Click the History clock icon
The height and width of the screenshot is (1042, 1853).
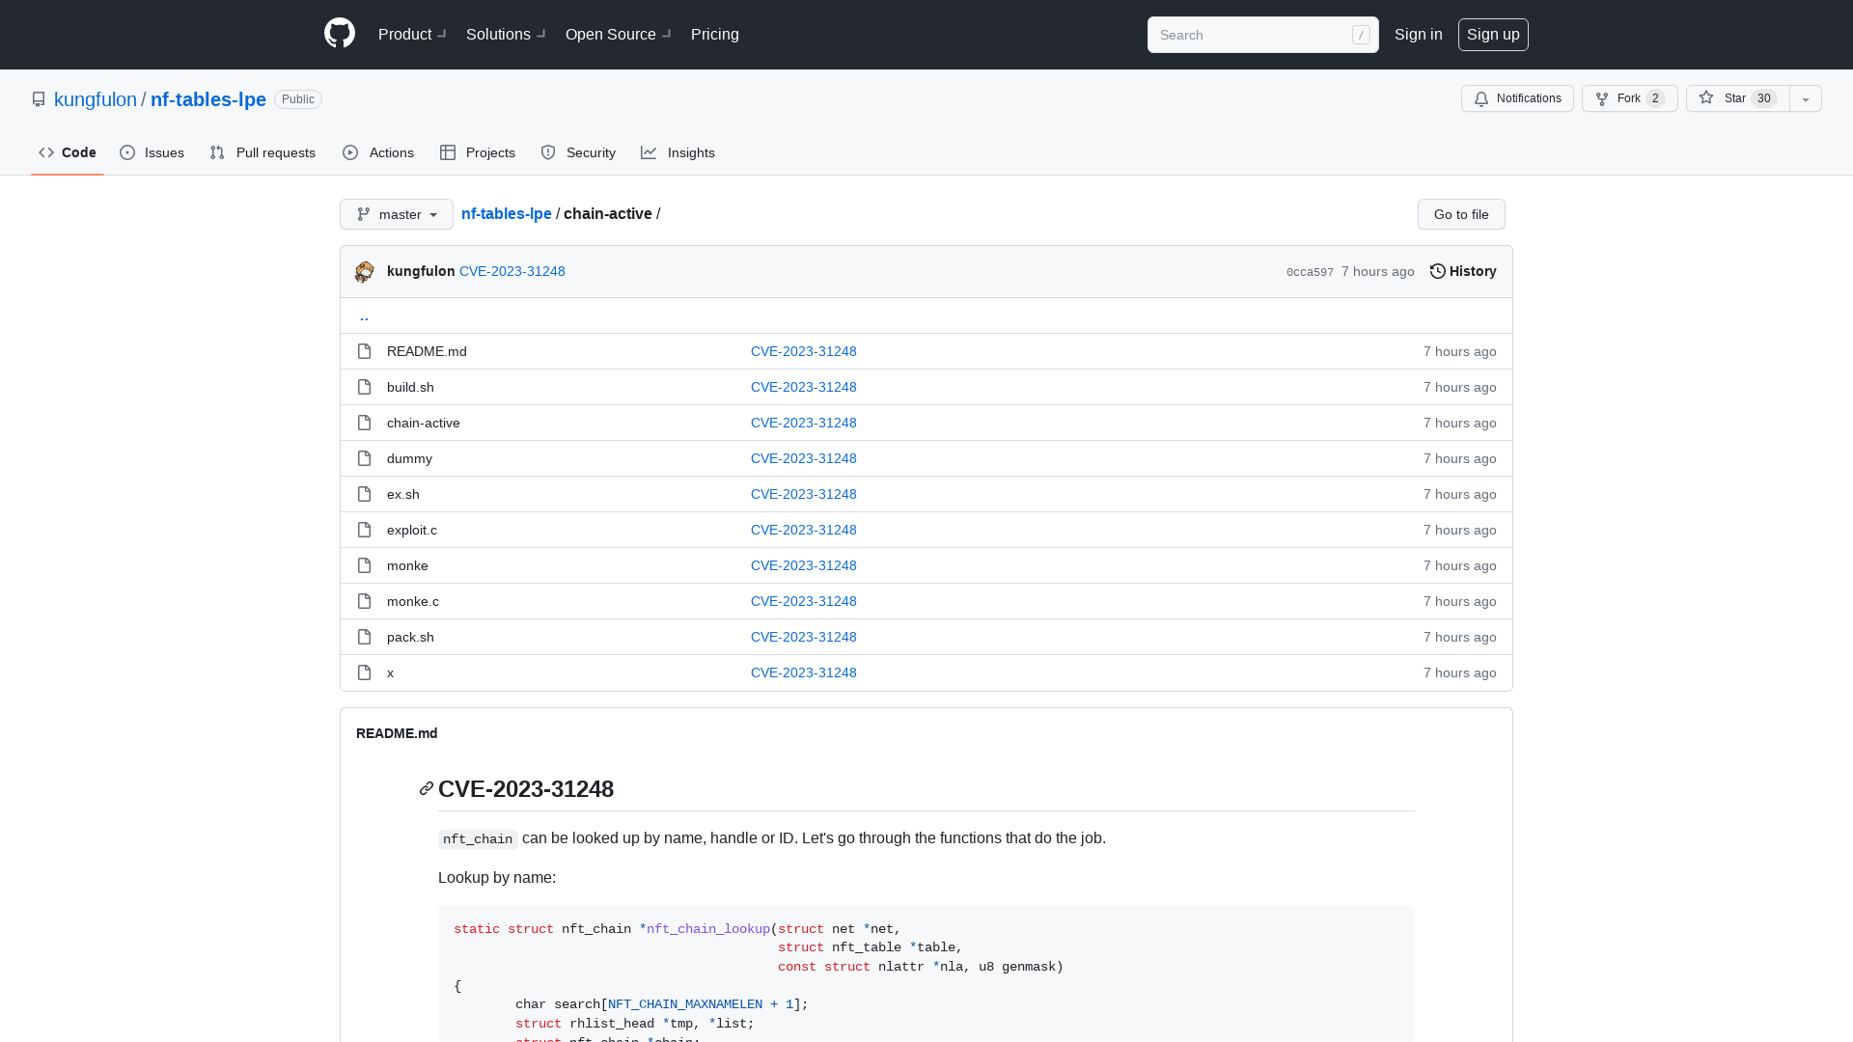(x=1438, y=271)
